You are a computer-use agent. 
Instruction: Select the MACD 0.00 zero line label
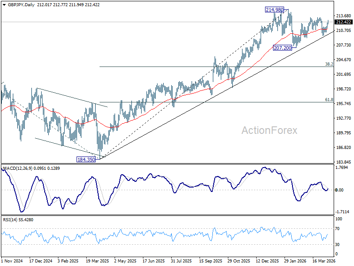339,190
